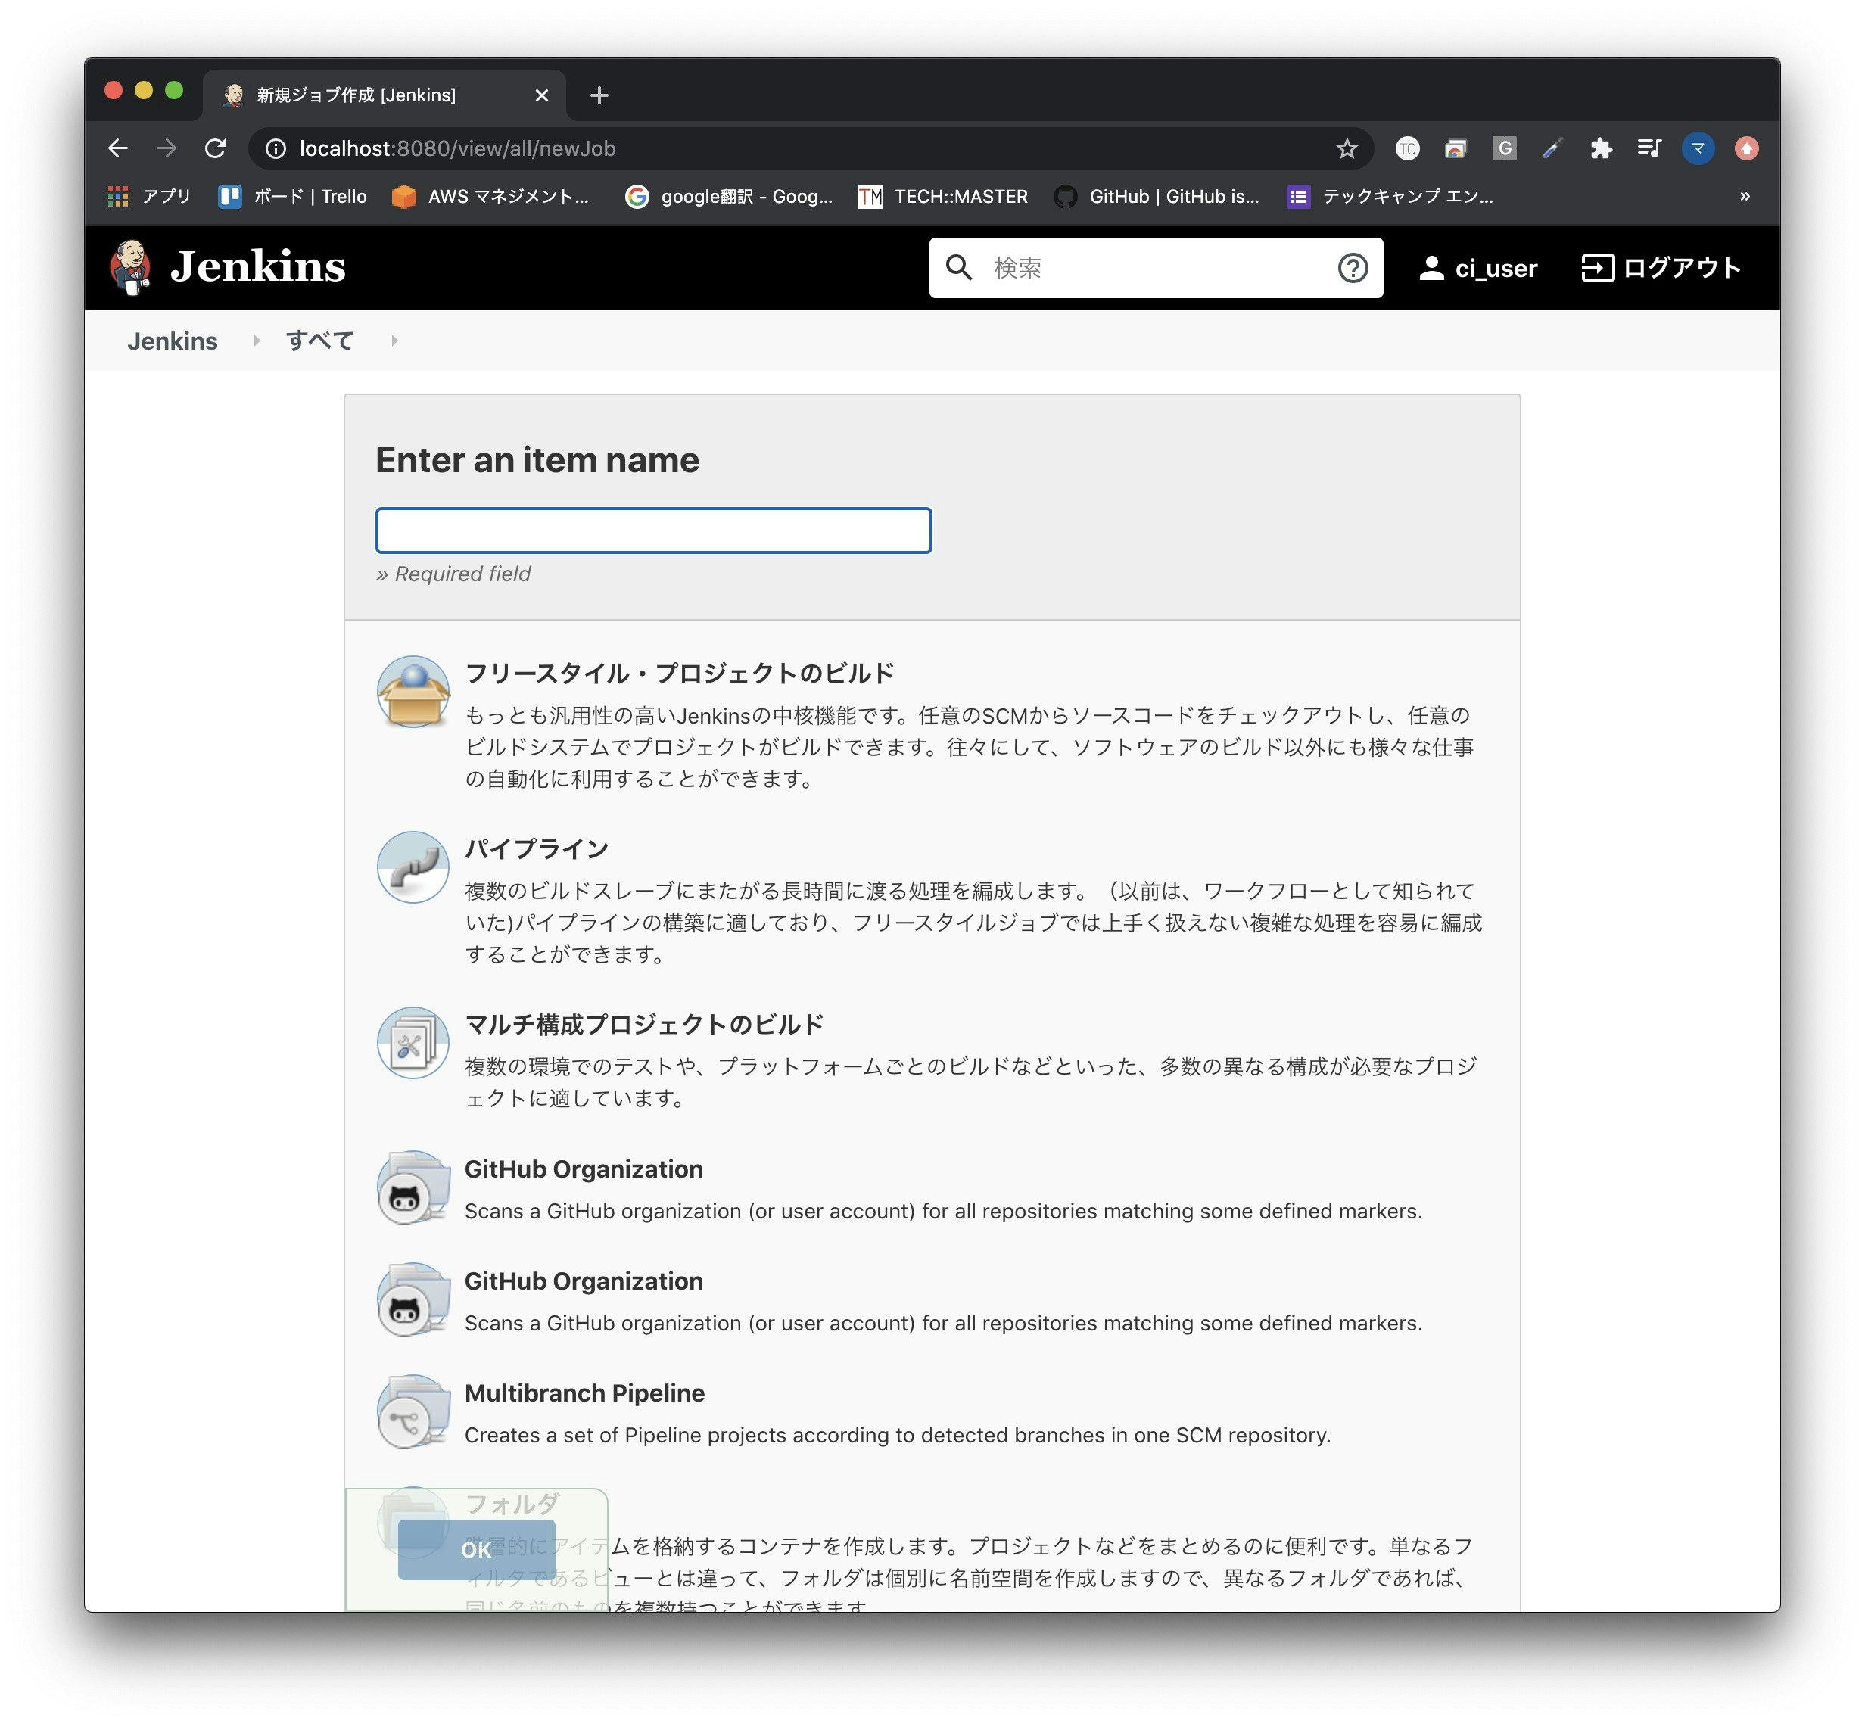The height and width of the screenshot is (1724, 1865).
Task: Open the search help question-mark icon
Action: [x=1352, y=269]
